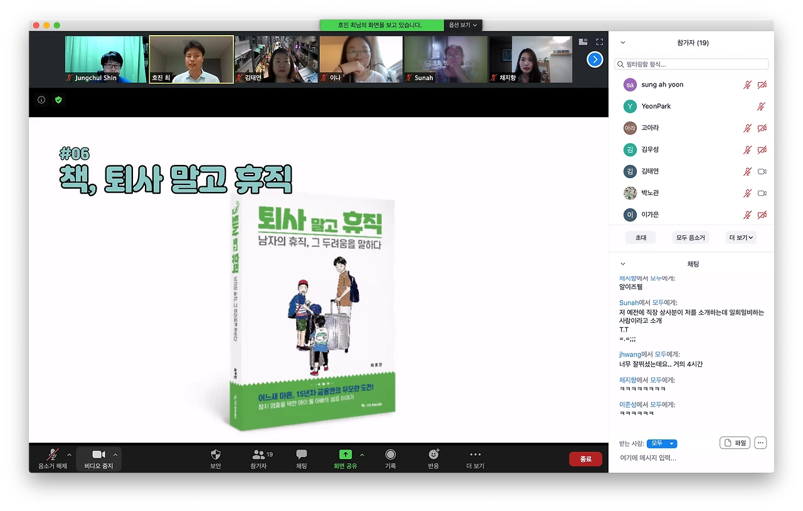Toggle 이가은's muted microphone

747,215
